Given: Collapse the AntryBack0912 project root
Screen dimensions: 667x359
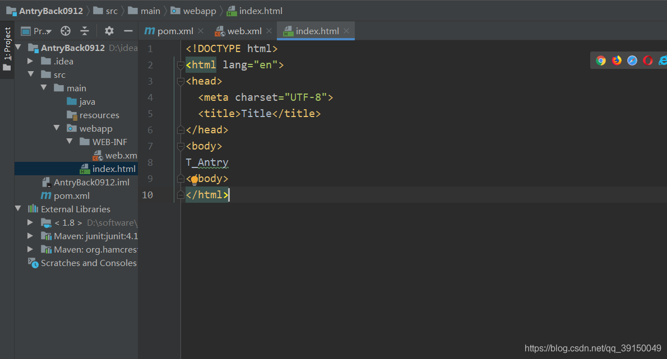Looking at the screenshot, I should click(x=18, y=47).
